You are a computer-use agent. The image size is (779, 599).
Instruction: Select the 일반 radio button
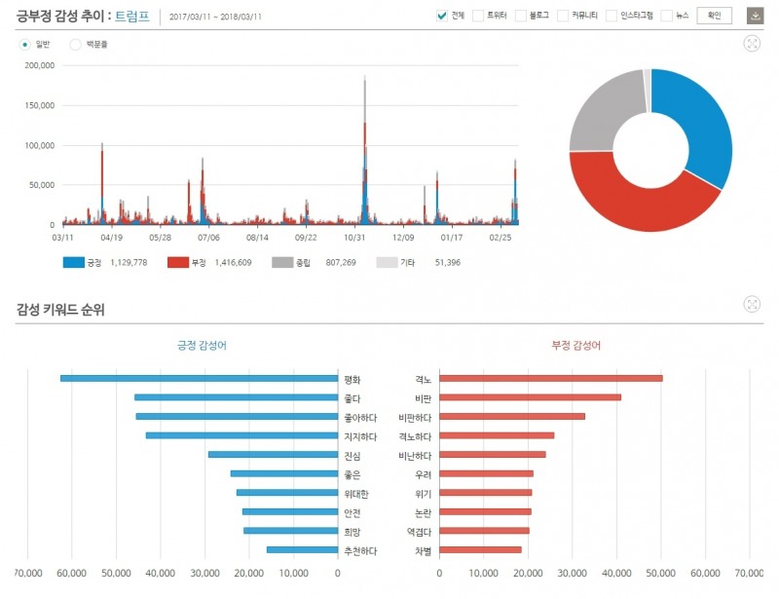[25, 45]
